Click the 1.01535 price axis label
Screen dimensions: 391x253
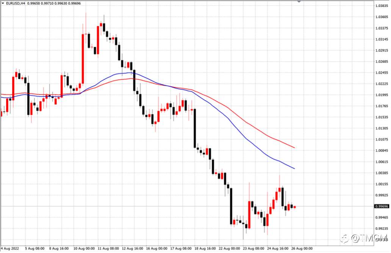coord(382,117)
